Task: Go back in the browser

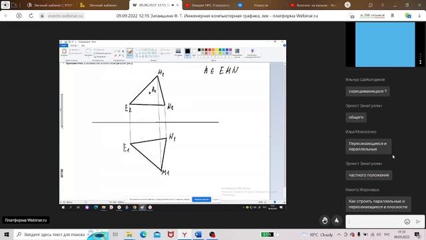Action: [6, 16]
